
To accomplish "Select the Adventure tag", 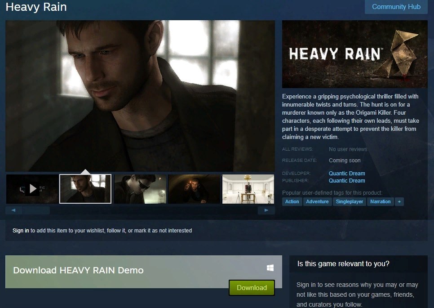I will [x=317, y=201].
